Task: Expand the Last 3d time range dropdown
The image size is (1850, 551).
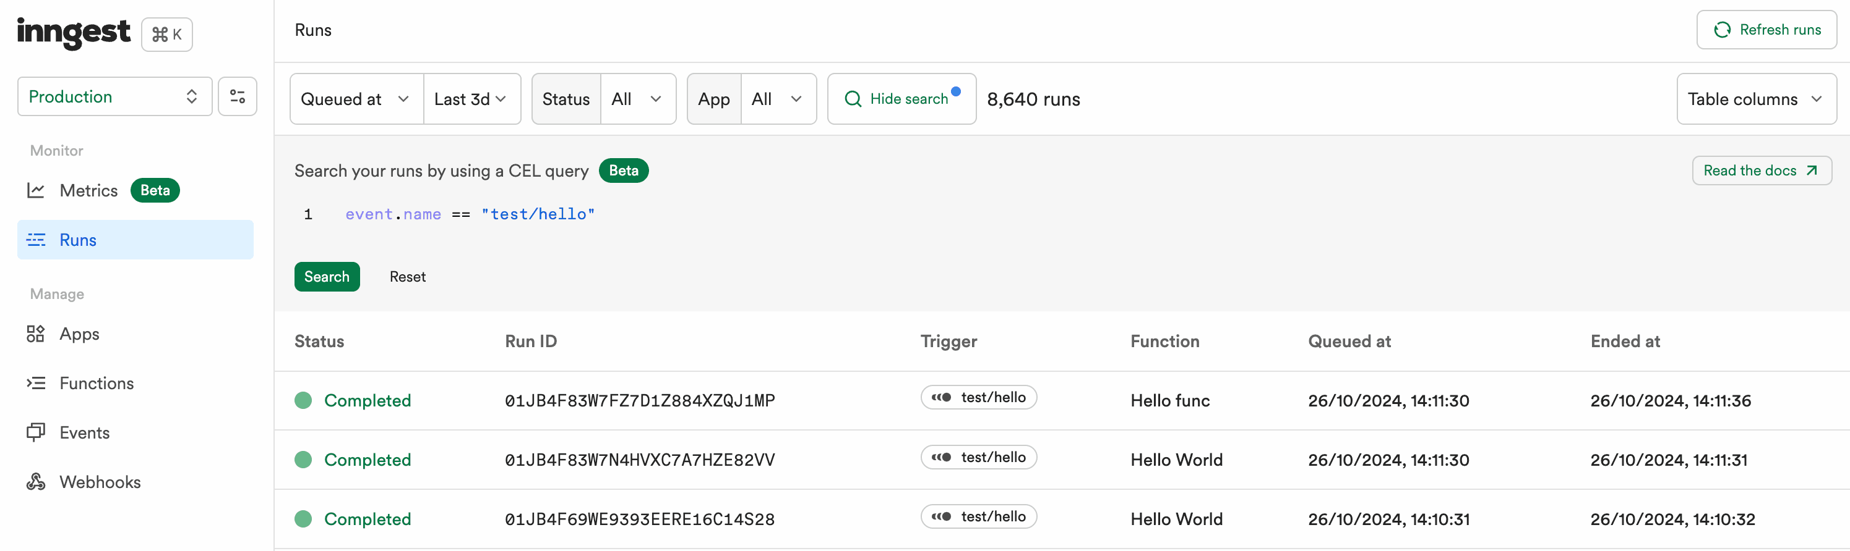Action: (472, 99)
